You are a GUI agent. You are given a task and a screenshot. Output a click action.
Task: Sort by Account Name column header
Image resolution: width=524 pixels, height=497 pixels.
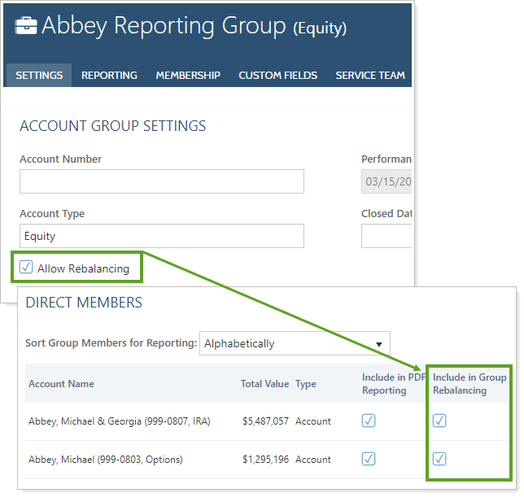(x=61, y=384)
